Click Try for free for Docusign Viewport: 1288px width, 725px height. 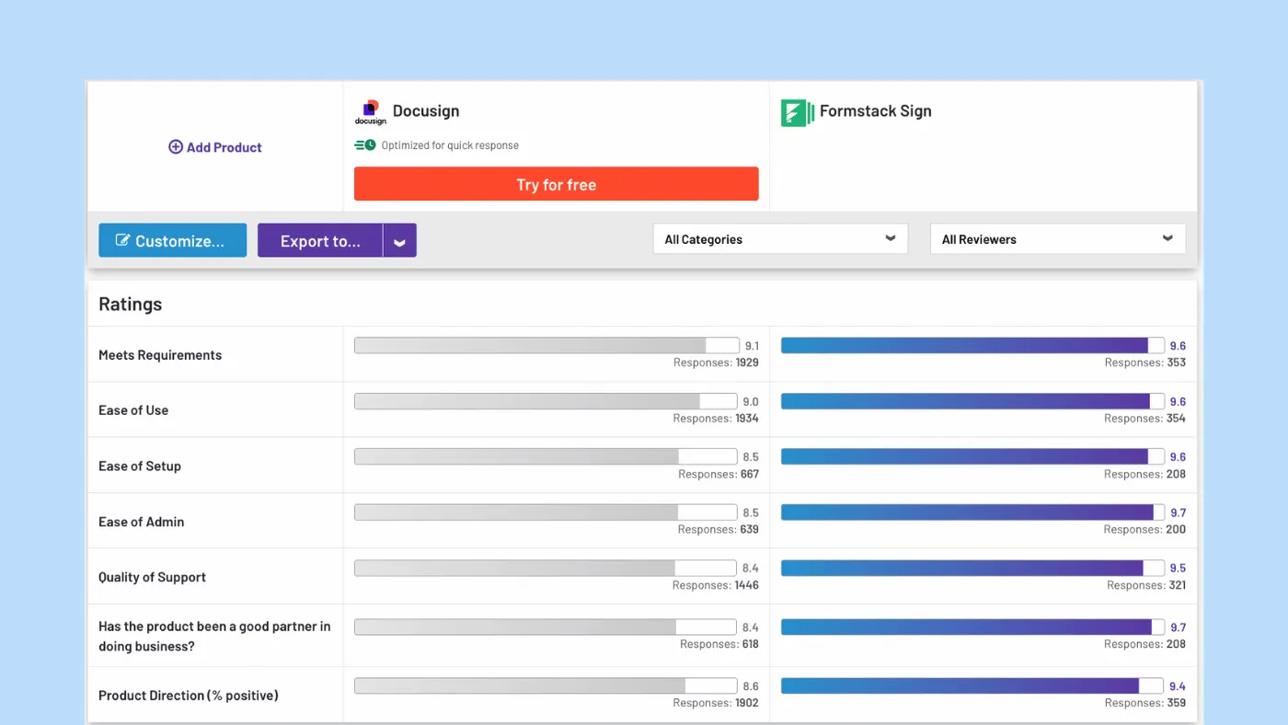tap(556, 183)
